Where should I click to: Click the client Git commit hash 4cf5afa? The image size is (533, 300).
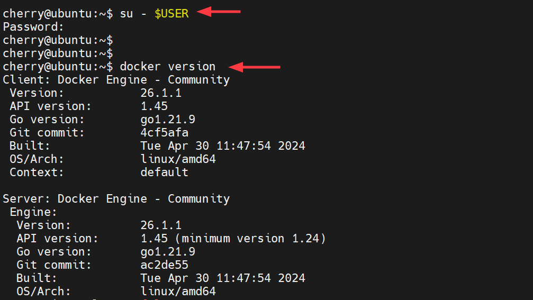pos(164,133)
